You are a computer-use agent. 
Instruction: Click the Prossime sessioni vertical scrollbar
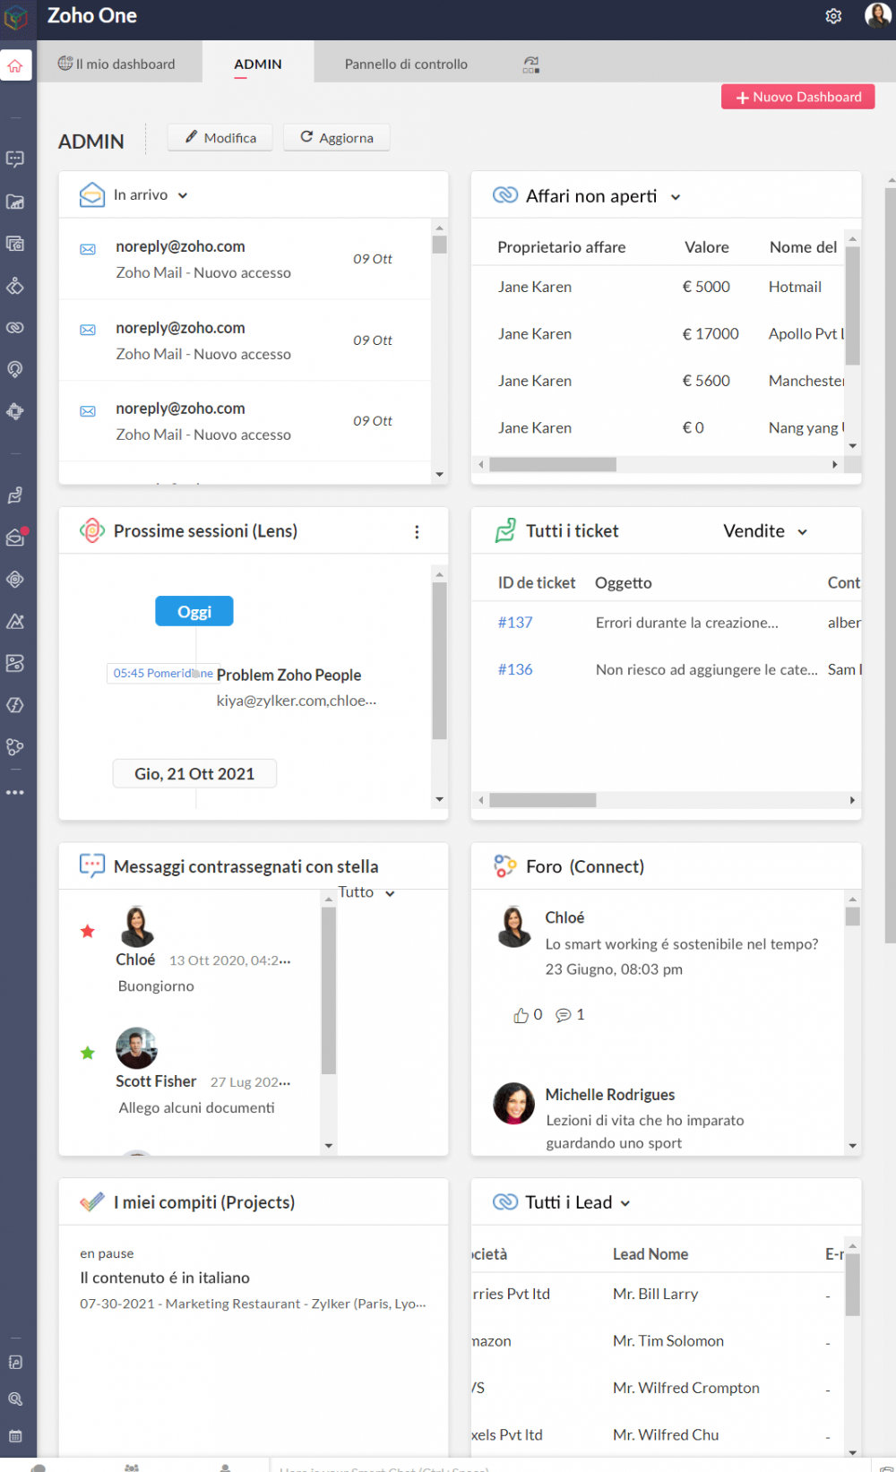439,661
